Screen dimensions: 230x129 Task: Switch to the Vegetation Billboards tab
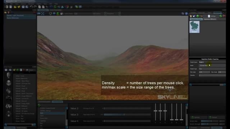(x=210, y=19)
